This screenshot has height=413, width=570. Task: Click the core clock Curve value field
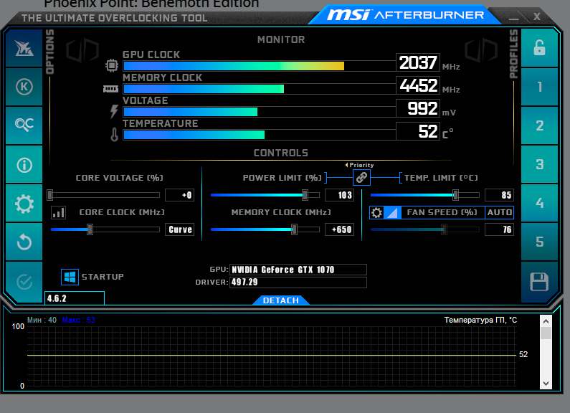tap(179, 229)
